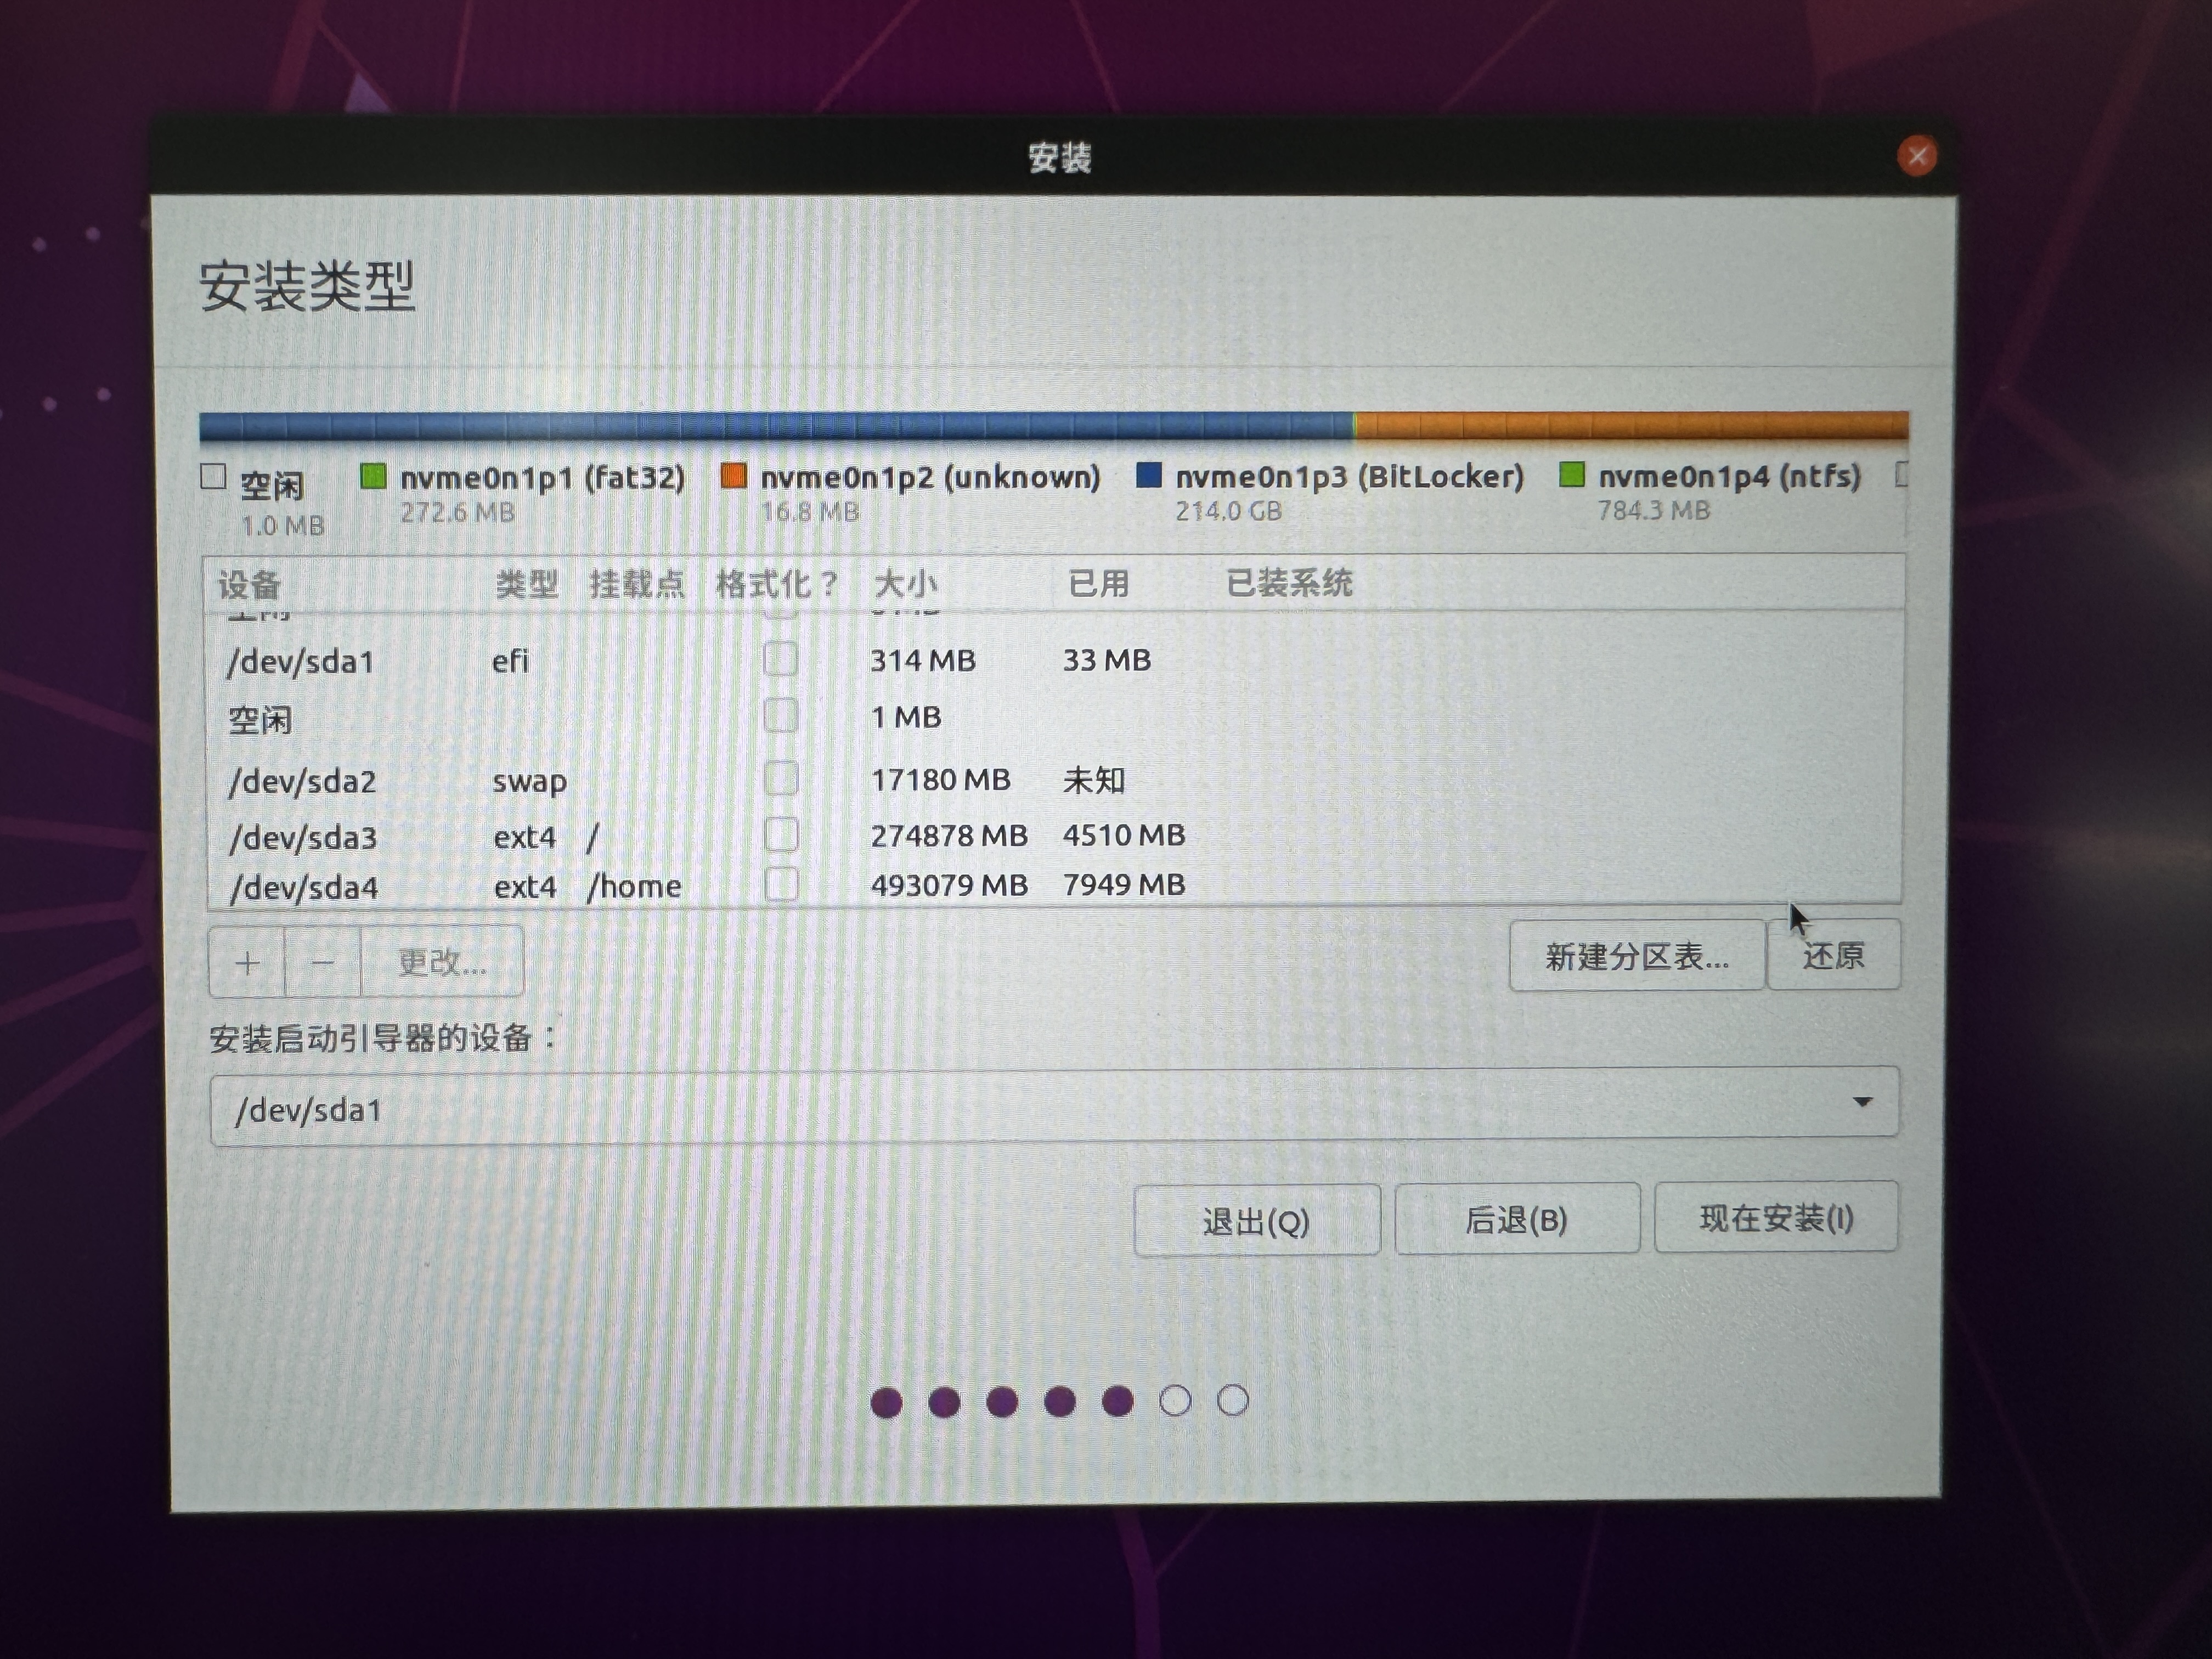
Task: Toggle format checkbox for /dev/sda4 /home row
Action: click(781, 884)
